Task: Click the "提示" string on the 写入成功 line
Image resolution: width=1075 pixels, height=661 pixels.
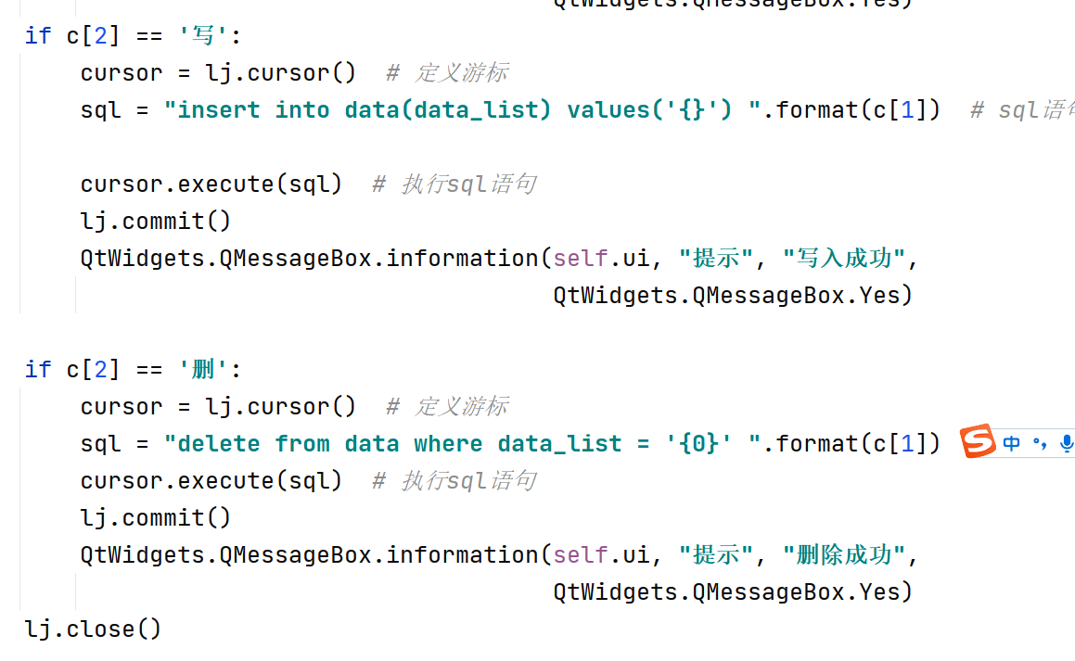Action: (x=715, y=259)
